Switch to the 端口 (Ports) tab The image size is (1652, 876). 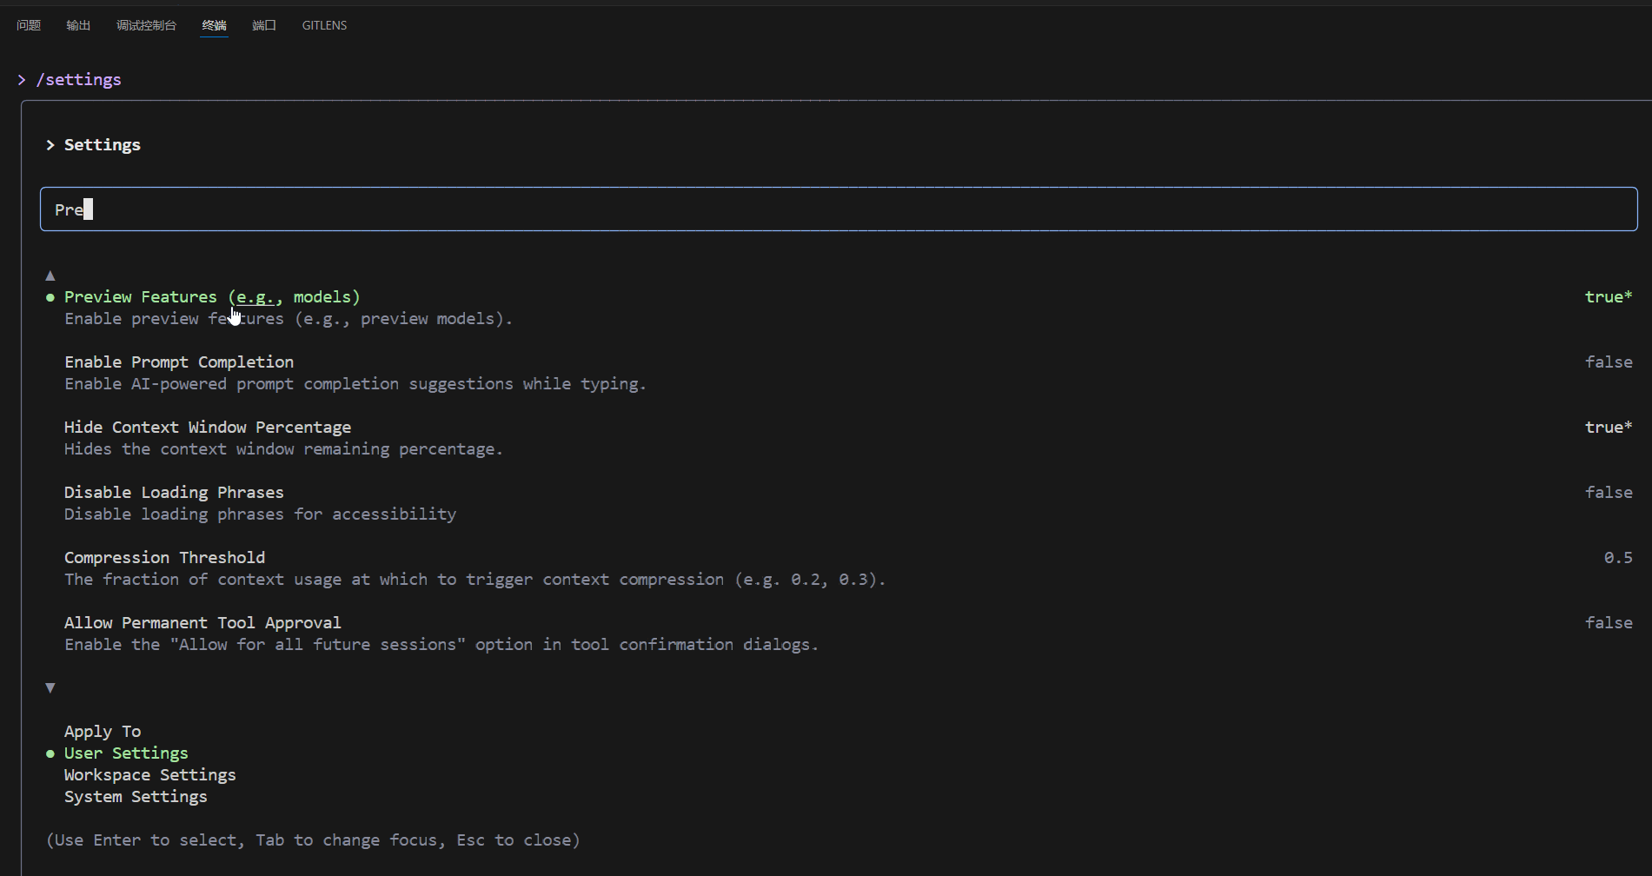coord(264,25)
